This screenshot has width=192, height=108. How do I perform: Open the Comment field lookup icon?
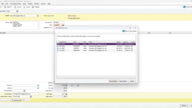coord(38,85)
